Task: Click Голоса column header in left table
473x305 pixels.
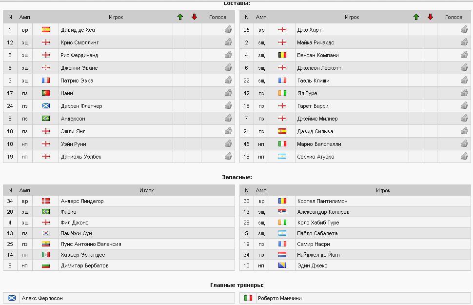Action: [x=217, y=17]
